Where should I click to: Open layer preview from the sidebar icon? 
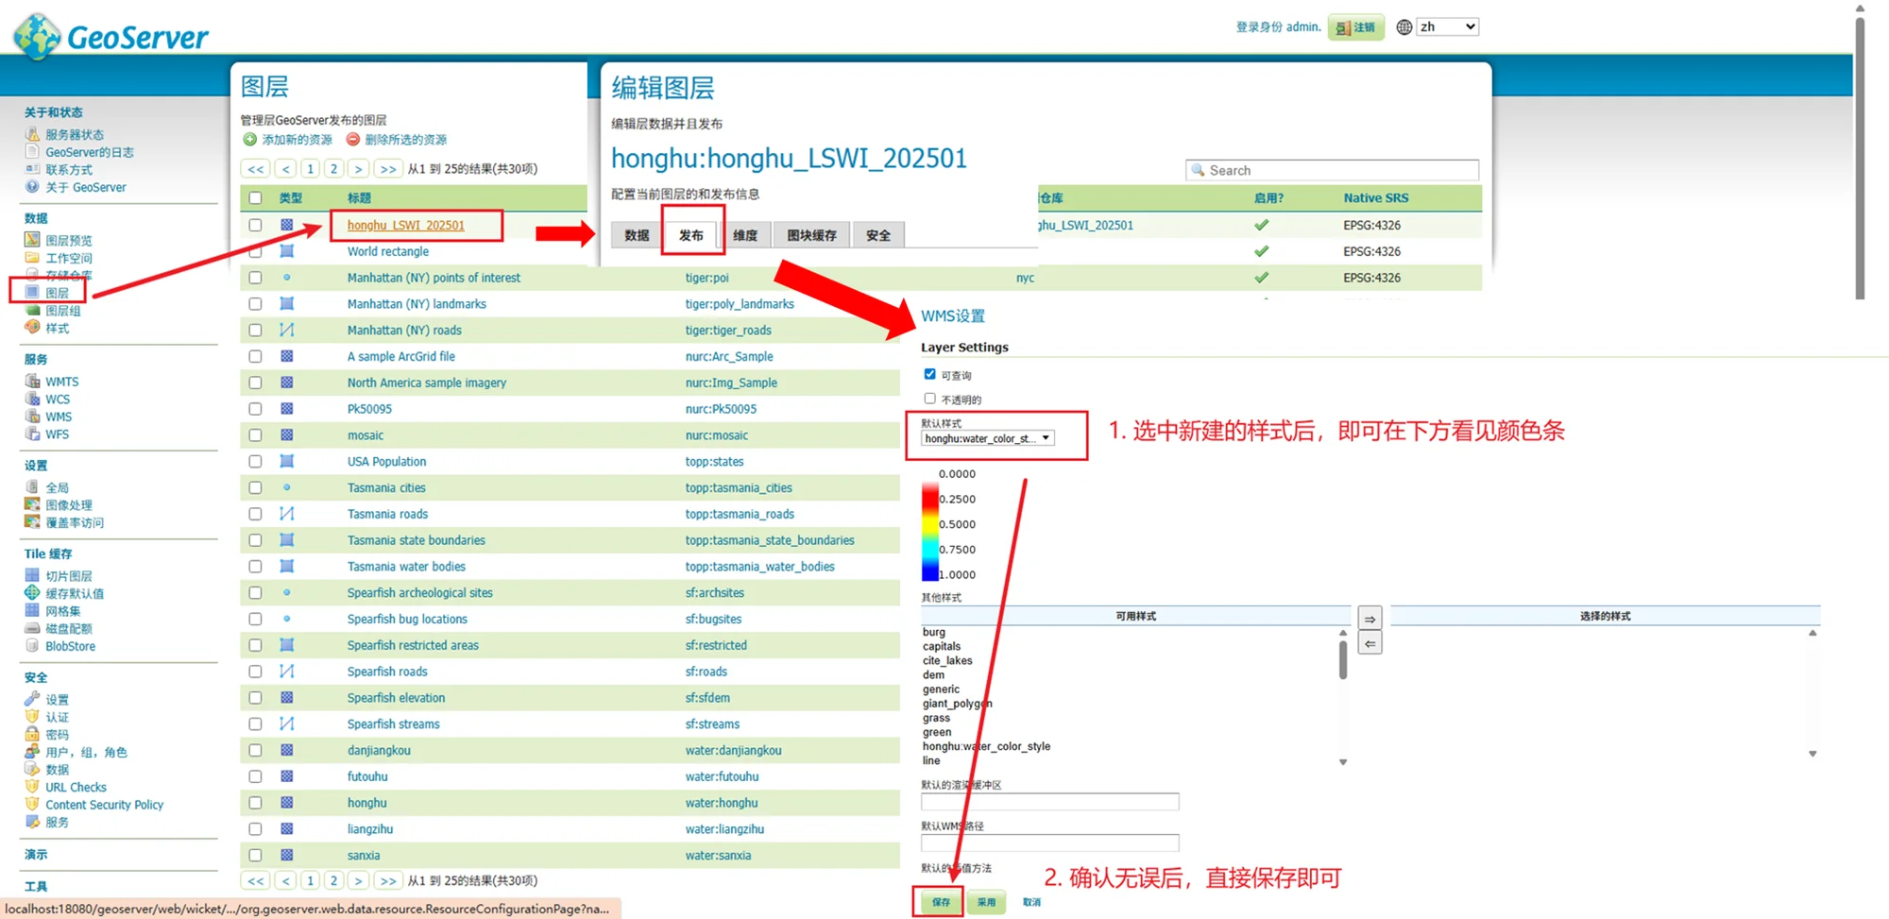click(x=32, y=240)
